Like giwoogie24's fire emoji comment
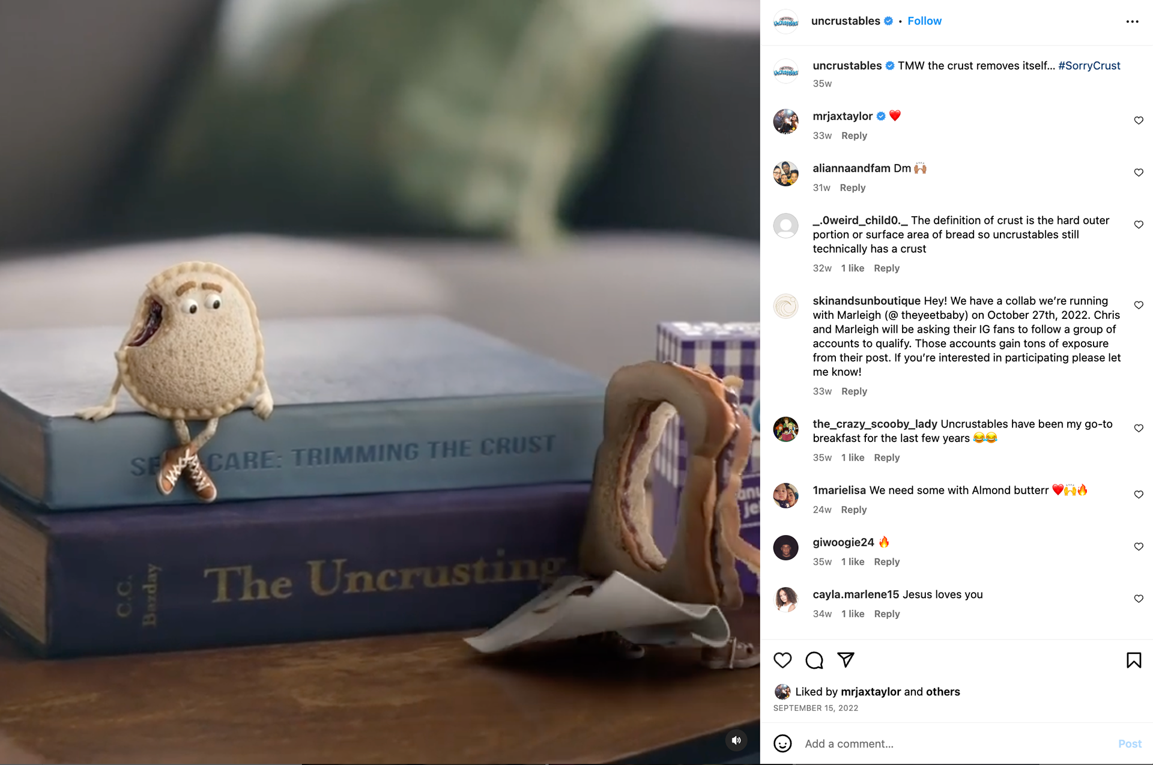 [x=1138, y=546]
